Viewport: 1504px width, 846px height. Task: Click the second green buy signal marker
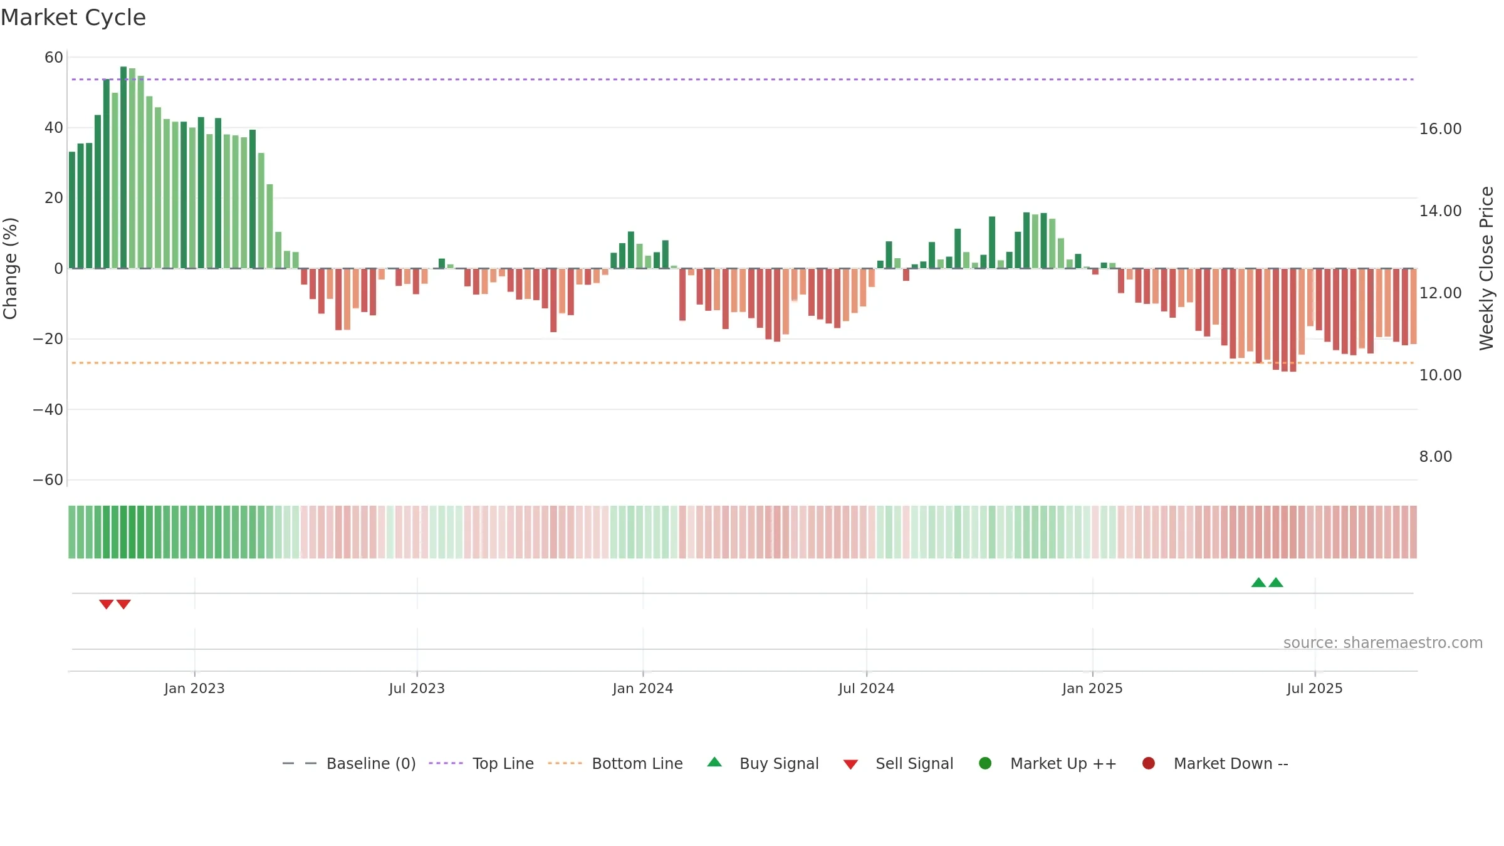click(x=1276, y=583)
